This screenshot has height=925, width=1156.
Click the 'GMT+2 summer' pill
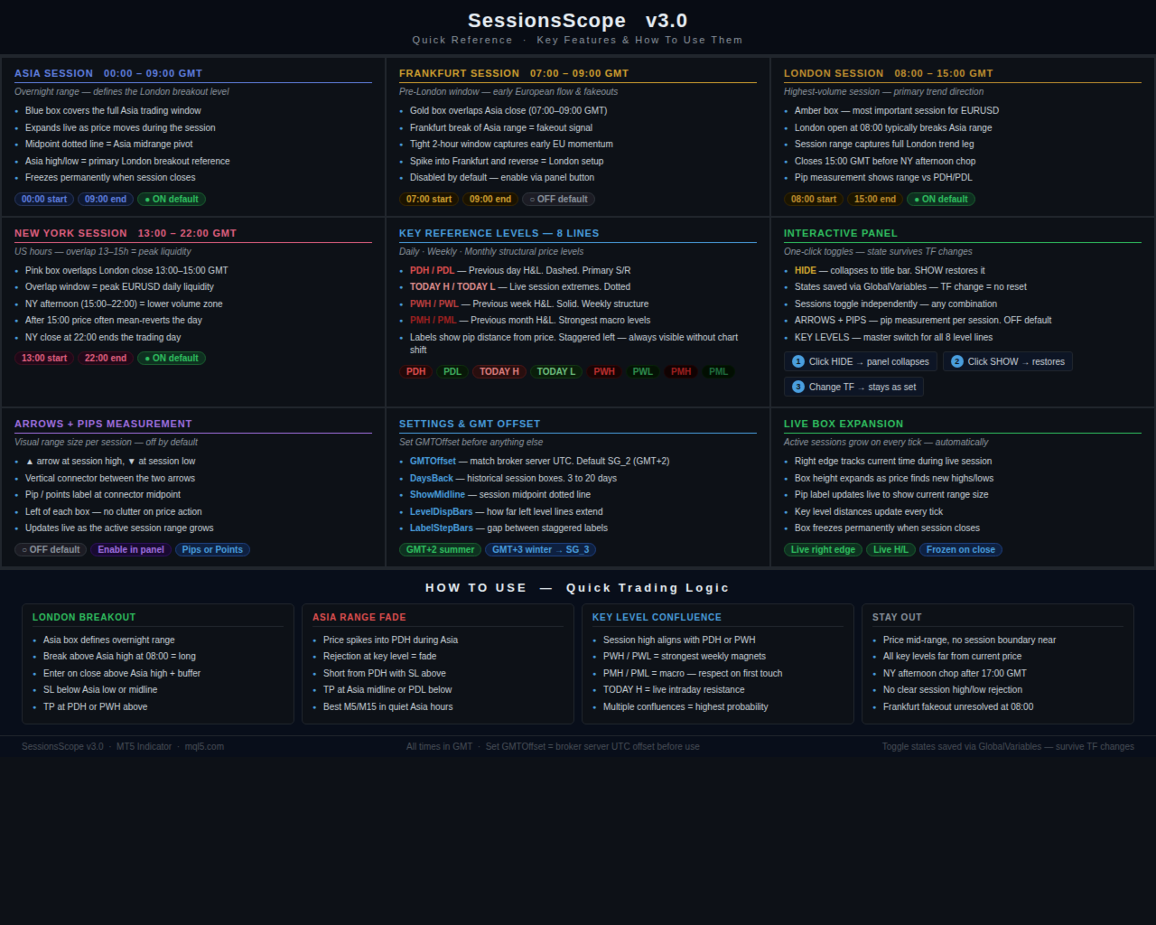point(440,549)
